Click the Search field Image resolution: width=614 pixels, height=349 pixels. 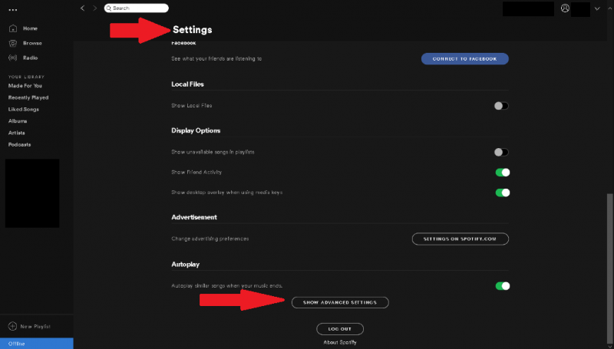click(137, 8)
